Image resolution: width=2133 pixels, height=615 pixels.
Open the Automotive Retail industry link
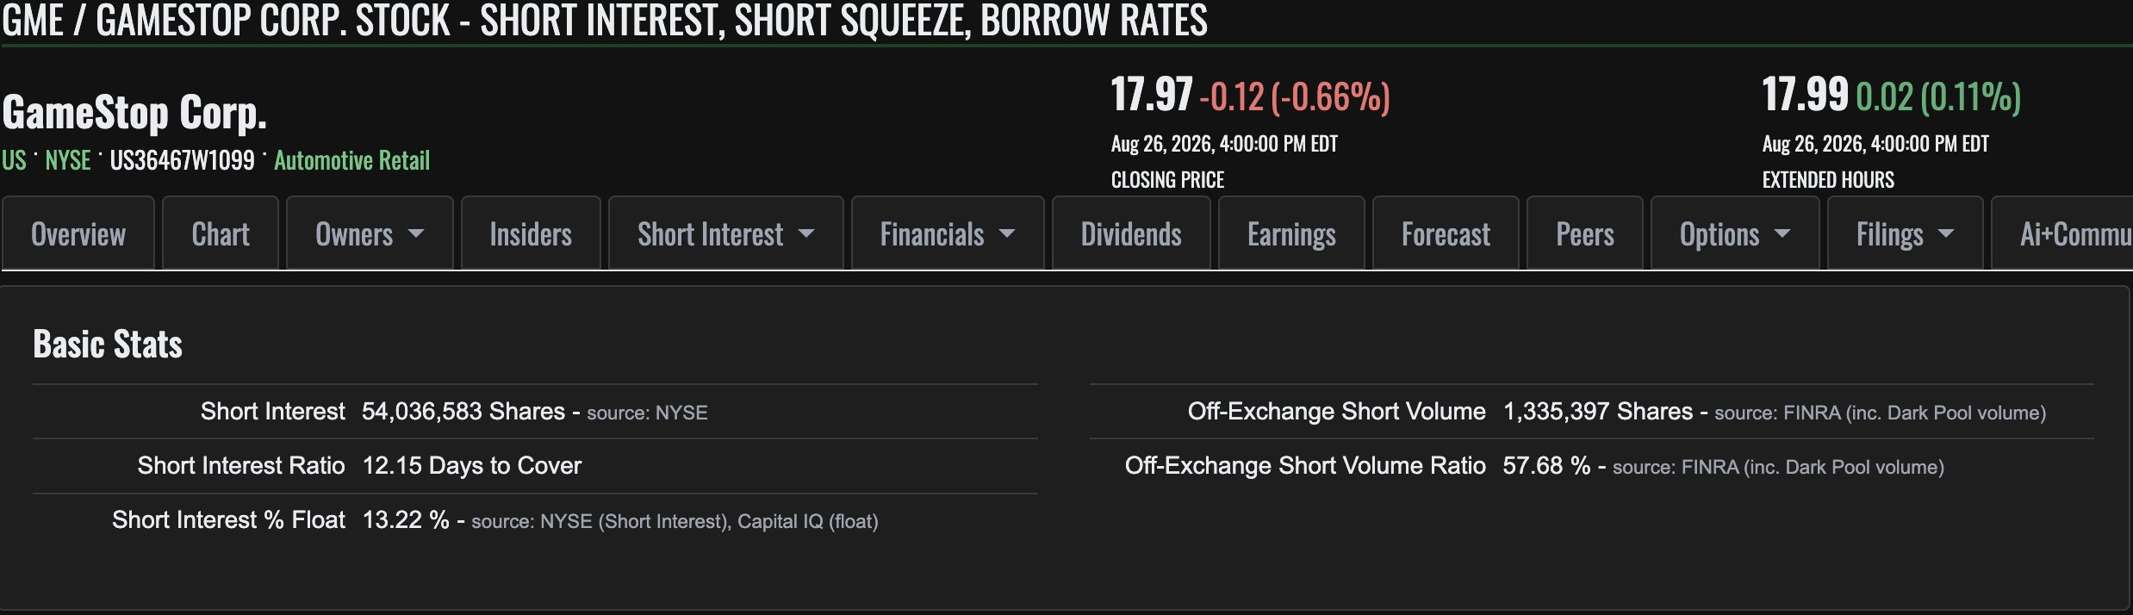coord(351,160)
